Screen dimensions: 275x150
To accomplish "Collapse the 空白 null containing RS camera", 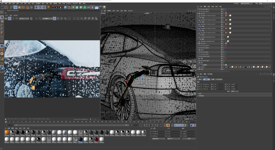I will 198,63.
